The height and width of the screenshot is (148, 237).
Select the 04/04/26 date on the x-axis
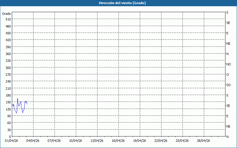pyautogui.click(x=33, y=141)
